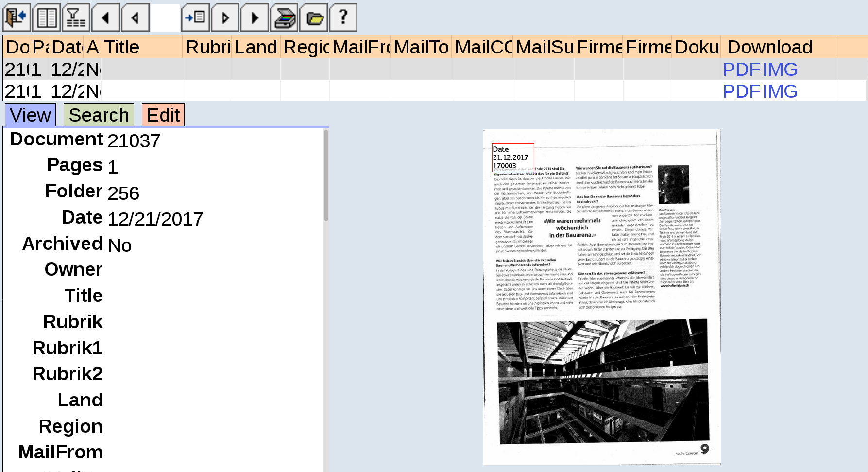This screenshot has width=868, height=472.
Task: Click the Date value 12/21/2017
Action: (x=155, y=219)
